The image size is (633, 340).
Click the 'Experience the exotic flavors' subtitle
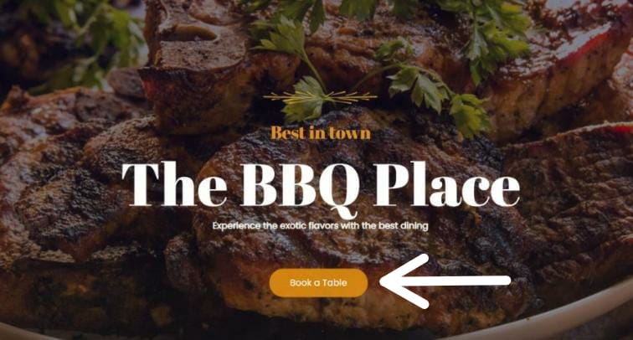point(320,226)
